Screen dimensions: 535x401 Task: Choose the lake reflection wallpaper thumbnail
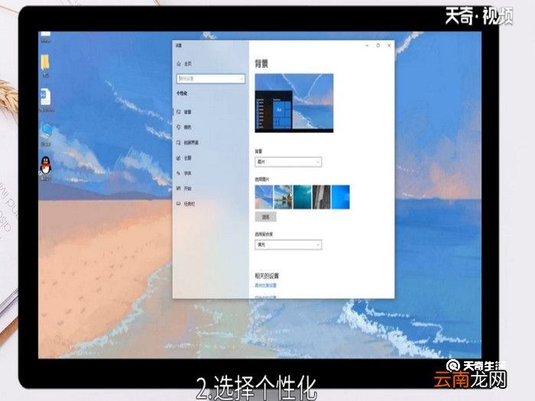(x=284, y=197)
